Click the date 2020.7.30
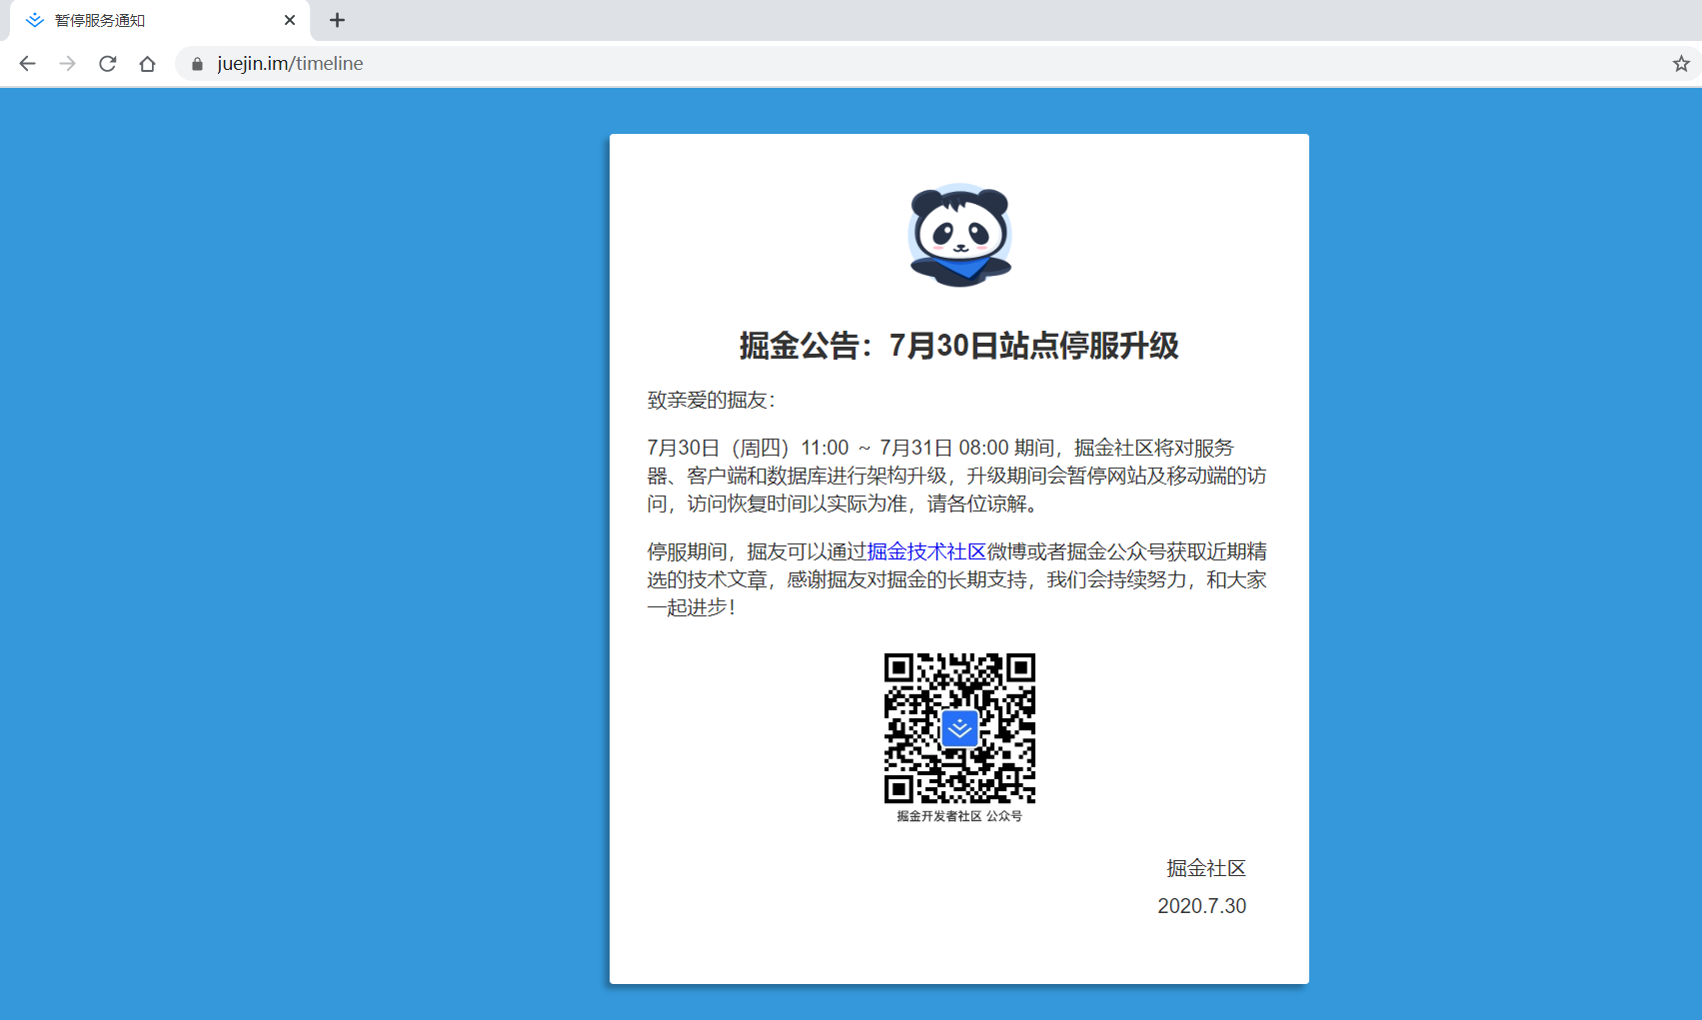Viewport: 1702px width, 1020px height. pyautogui.click(x=1202, y=906)
